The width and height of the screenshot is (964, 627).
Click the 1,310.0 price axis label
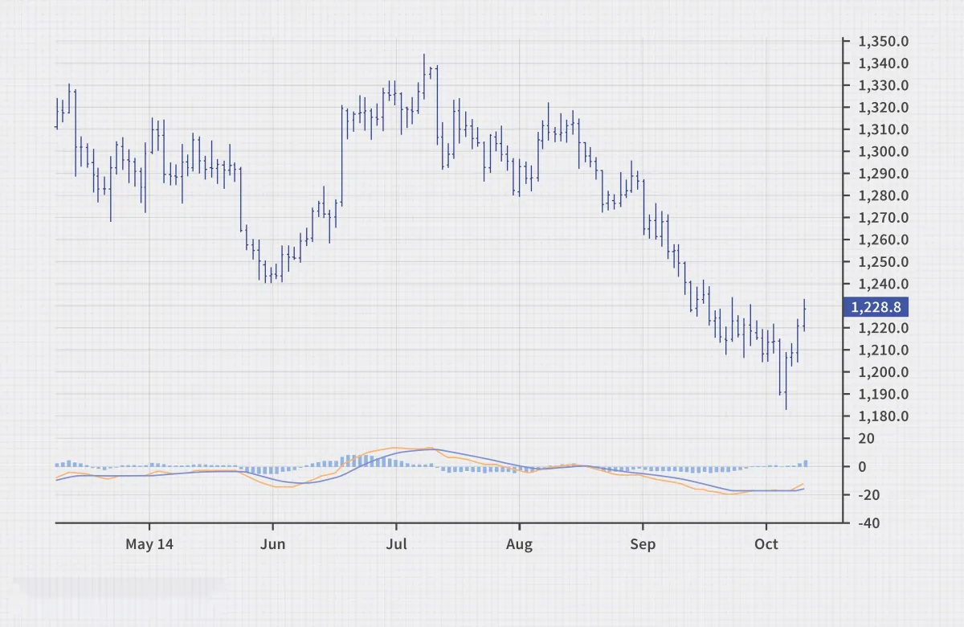pos(884,130)
